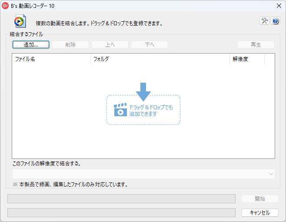
Task: Click the blue help question mark icon
Action: tap(275, 21)
